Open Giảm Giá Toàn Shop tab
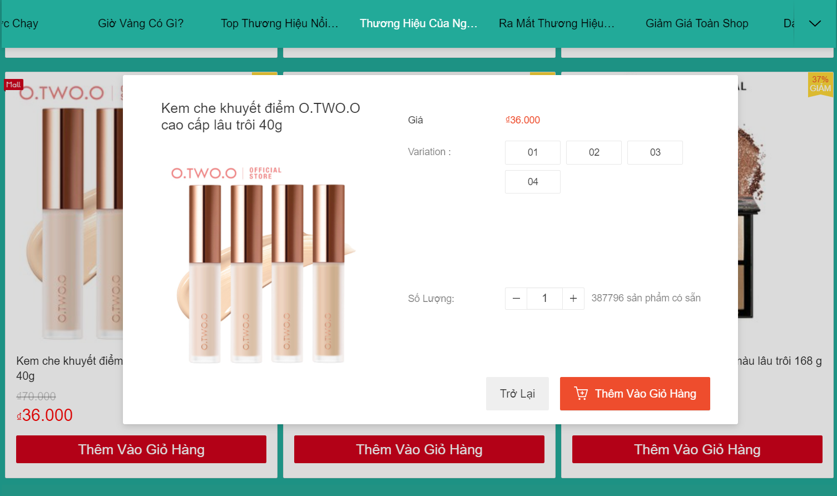The height and width of the screenshot is (496, 837). (696, 23)
